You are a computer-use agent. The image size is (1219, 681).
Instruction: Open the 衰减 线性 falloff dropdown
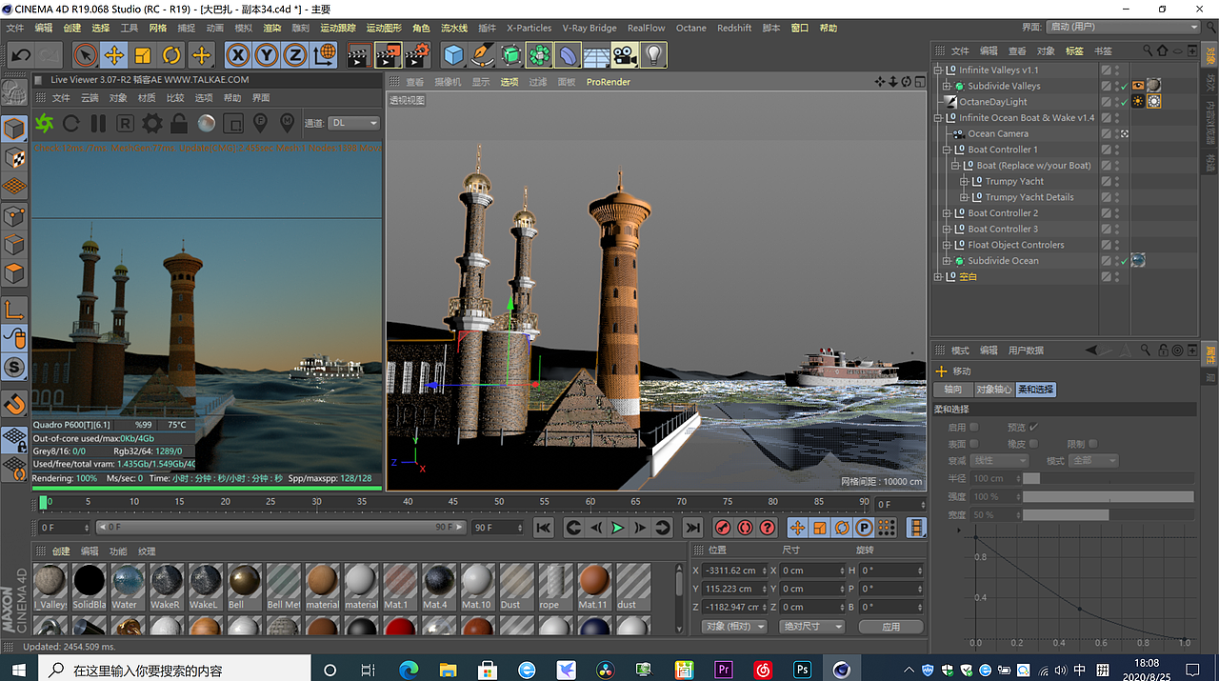click(999, 461)
